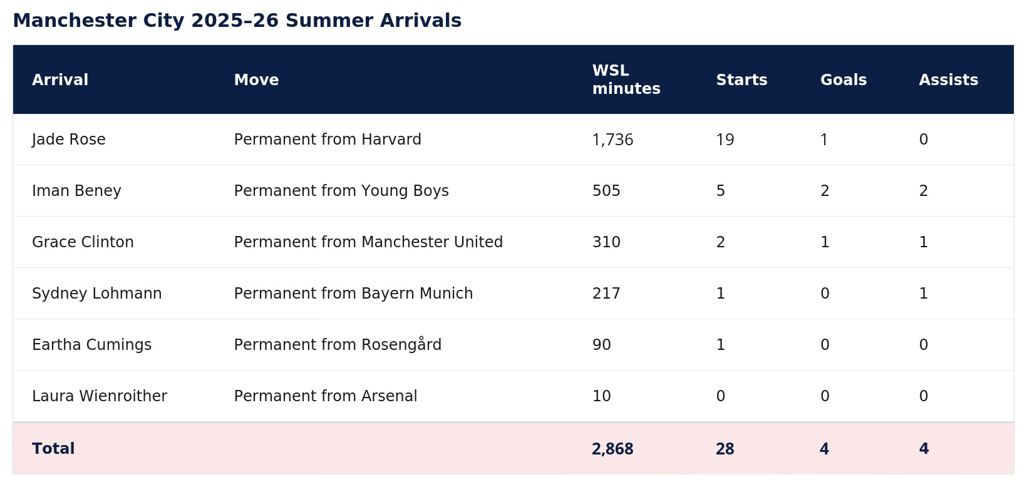This screenshot has height=487, width=1027.
Task: Select Sydney Lohmann in the table
Action: (x=97, y=294)
